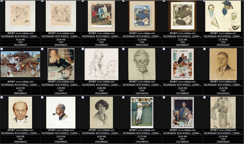
Task: Click the filename under the laughing baby sketch
Action: (101, 85)
